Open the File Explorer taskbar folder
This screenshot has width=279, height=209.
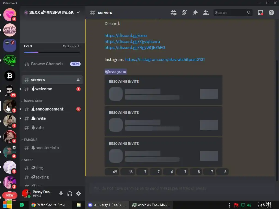(79, 205)
